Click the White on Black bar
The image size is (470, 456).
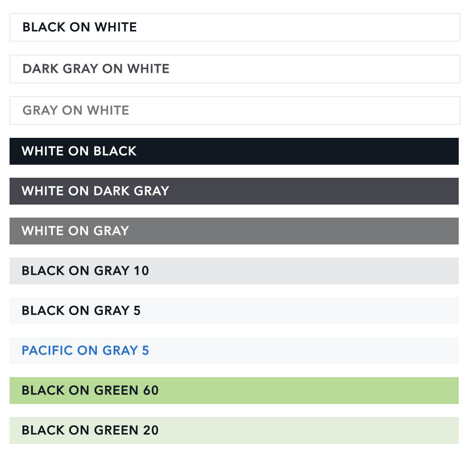pyautogui.click(x=234, y=151)
